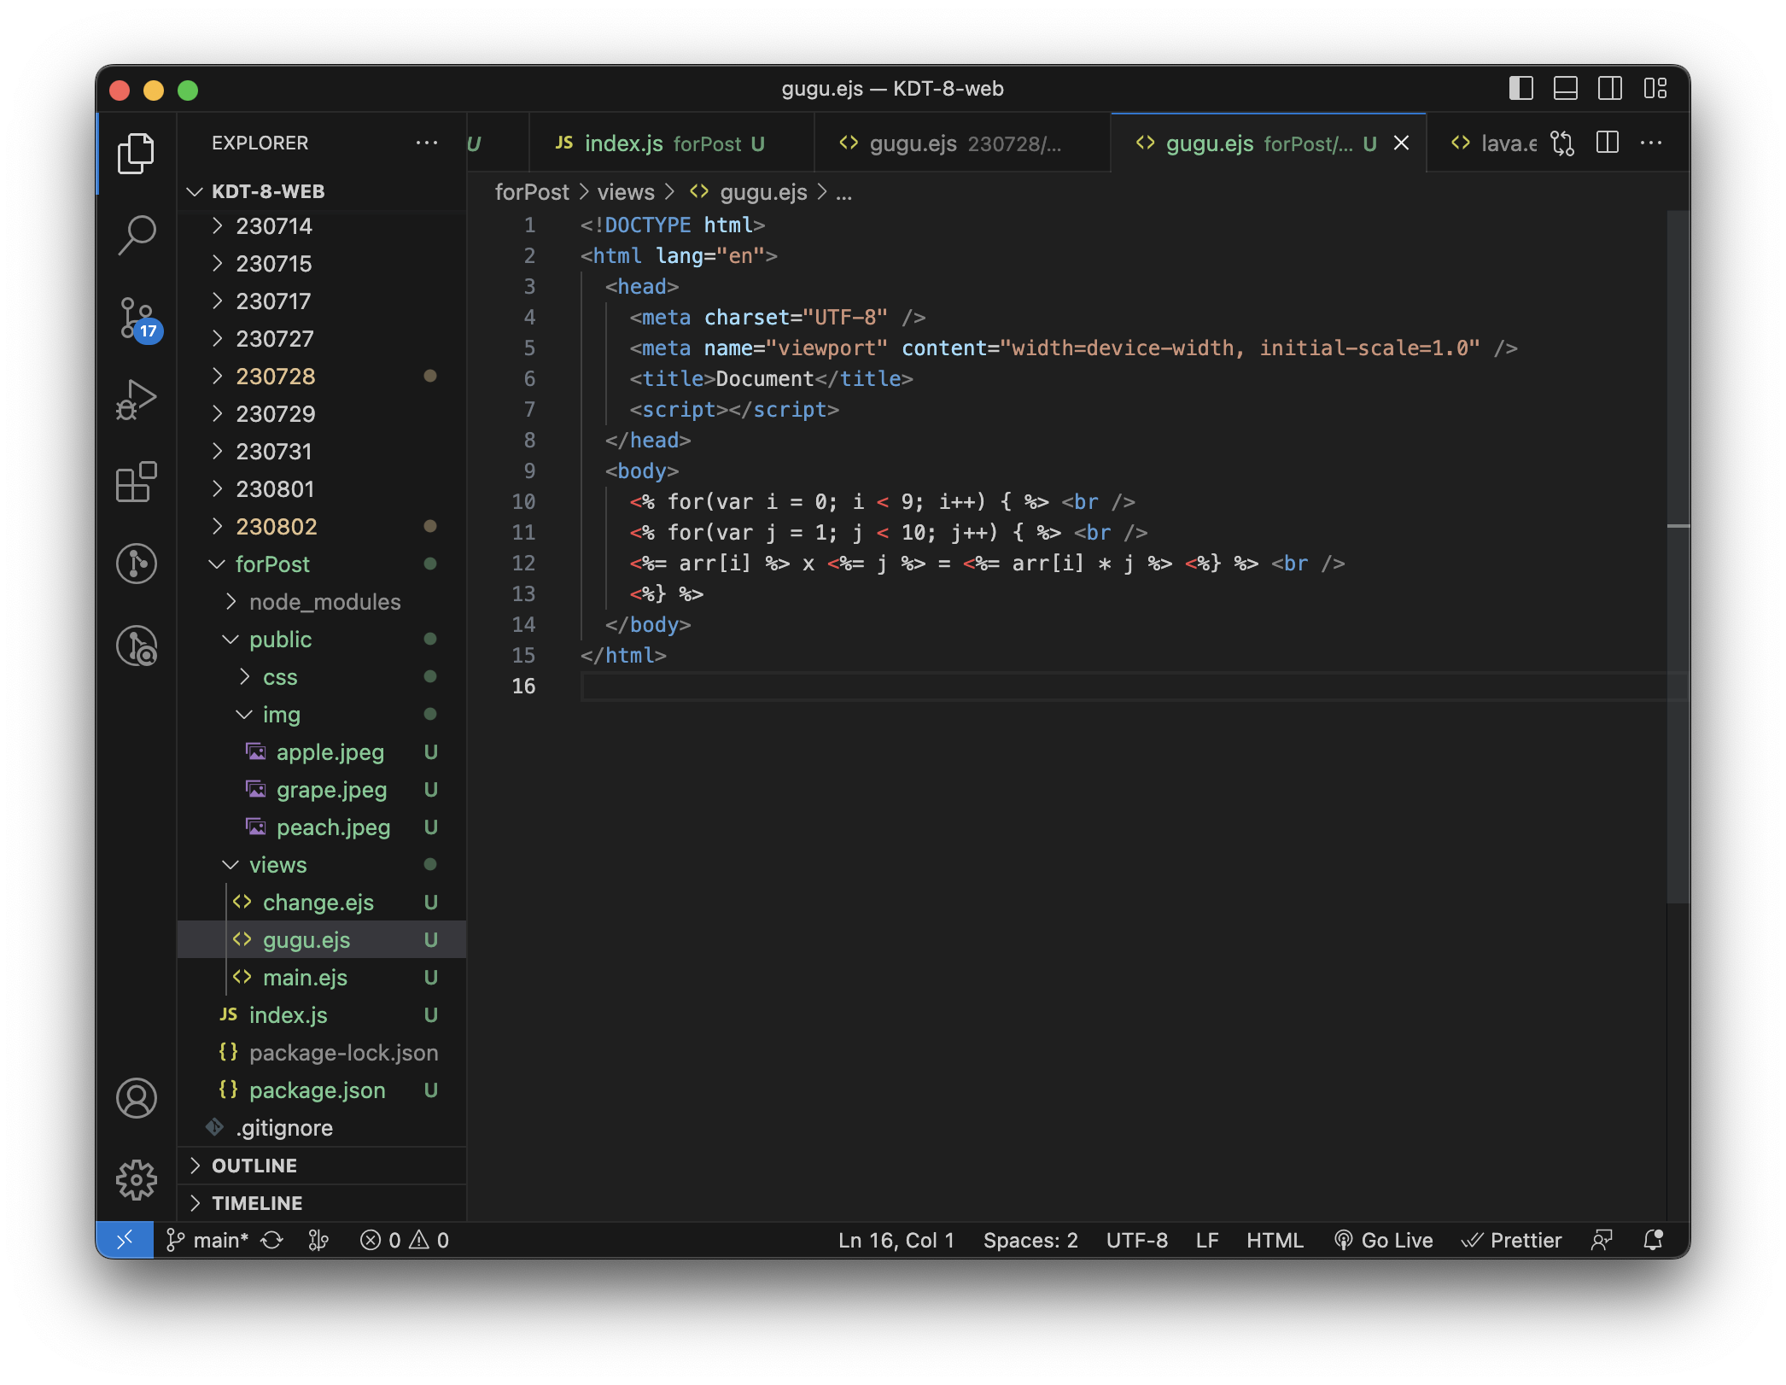Open the notifications bell

[x=1654, y=1240]
